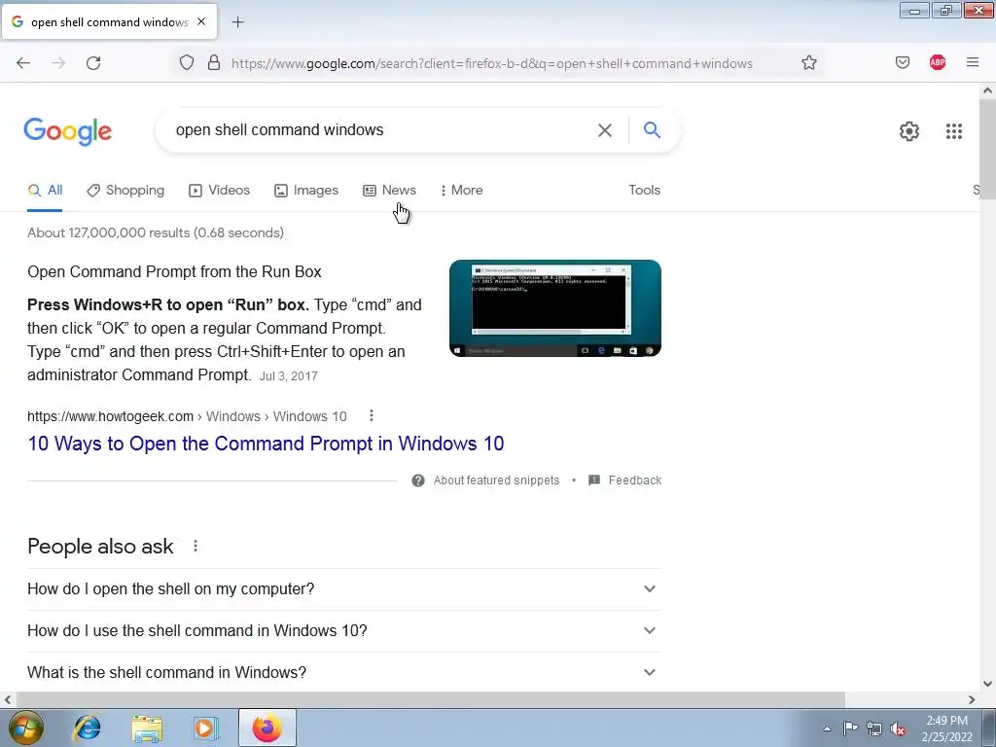
Task: Open '10 Ways to Open the Command Prompt' link
Action: [266, 444]
